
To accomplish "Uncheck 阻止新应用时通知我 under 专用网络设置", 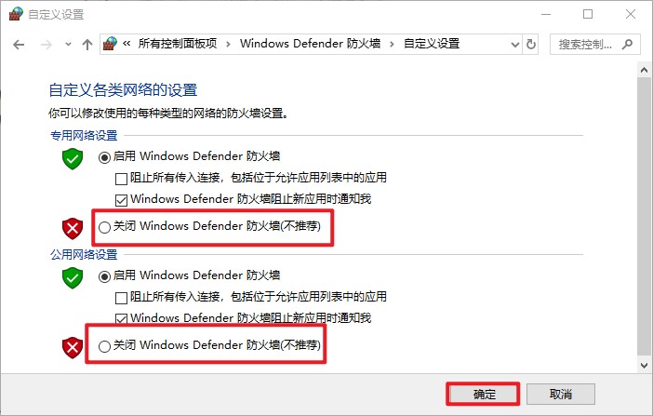I will 121,200.
